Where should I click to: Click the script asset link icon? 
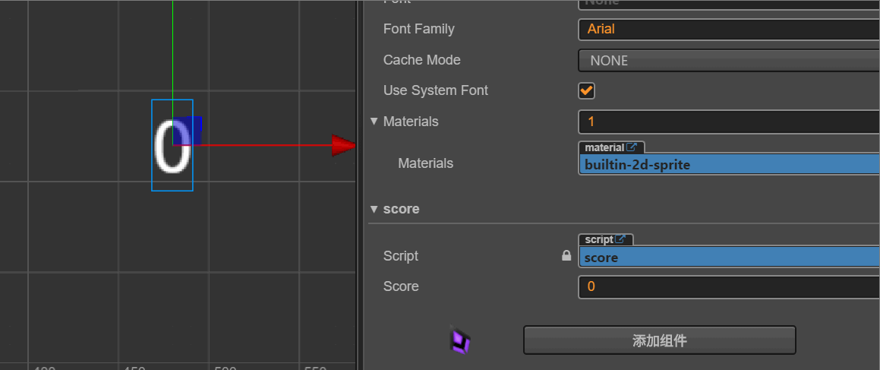coord(620,239)
